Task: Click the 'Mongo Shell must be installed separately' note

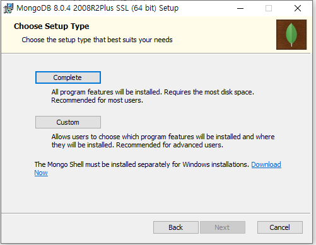Action: pos(142,164)
